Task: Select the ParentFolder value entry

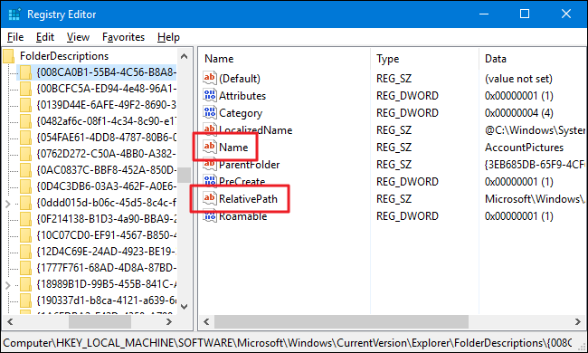Action: (249, 165)
